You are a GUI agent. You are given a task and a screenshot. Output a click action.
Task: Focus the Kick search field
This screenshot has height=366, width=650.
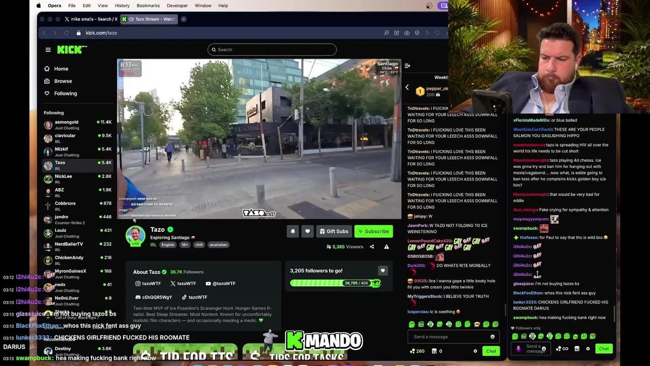[272, 50]
